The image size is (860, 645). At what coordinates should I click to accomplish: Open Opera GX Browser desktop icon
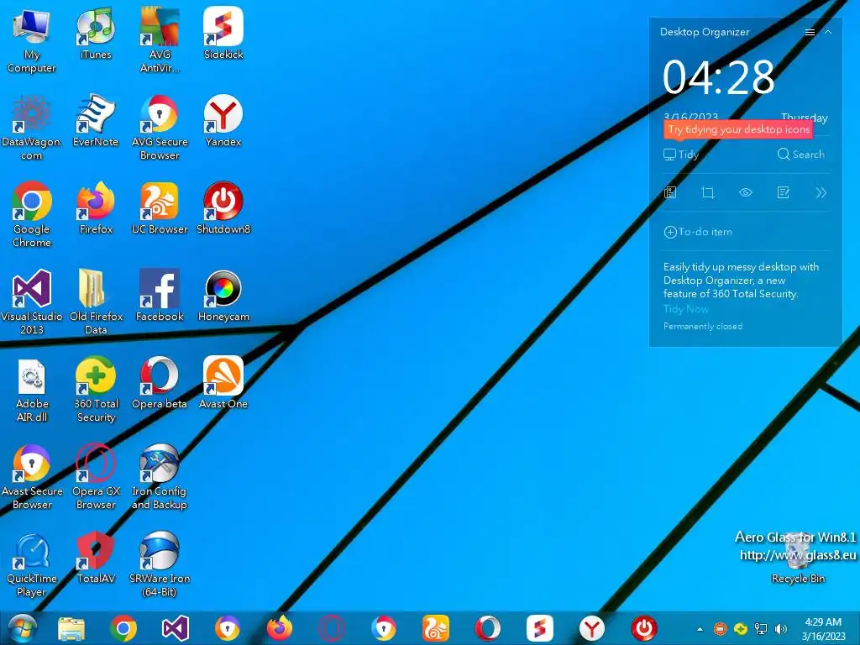(96, 477)
